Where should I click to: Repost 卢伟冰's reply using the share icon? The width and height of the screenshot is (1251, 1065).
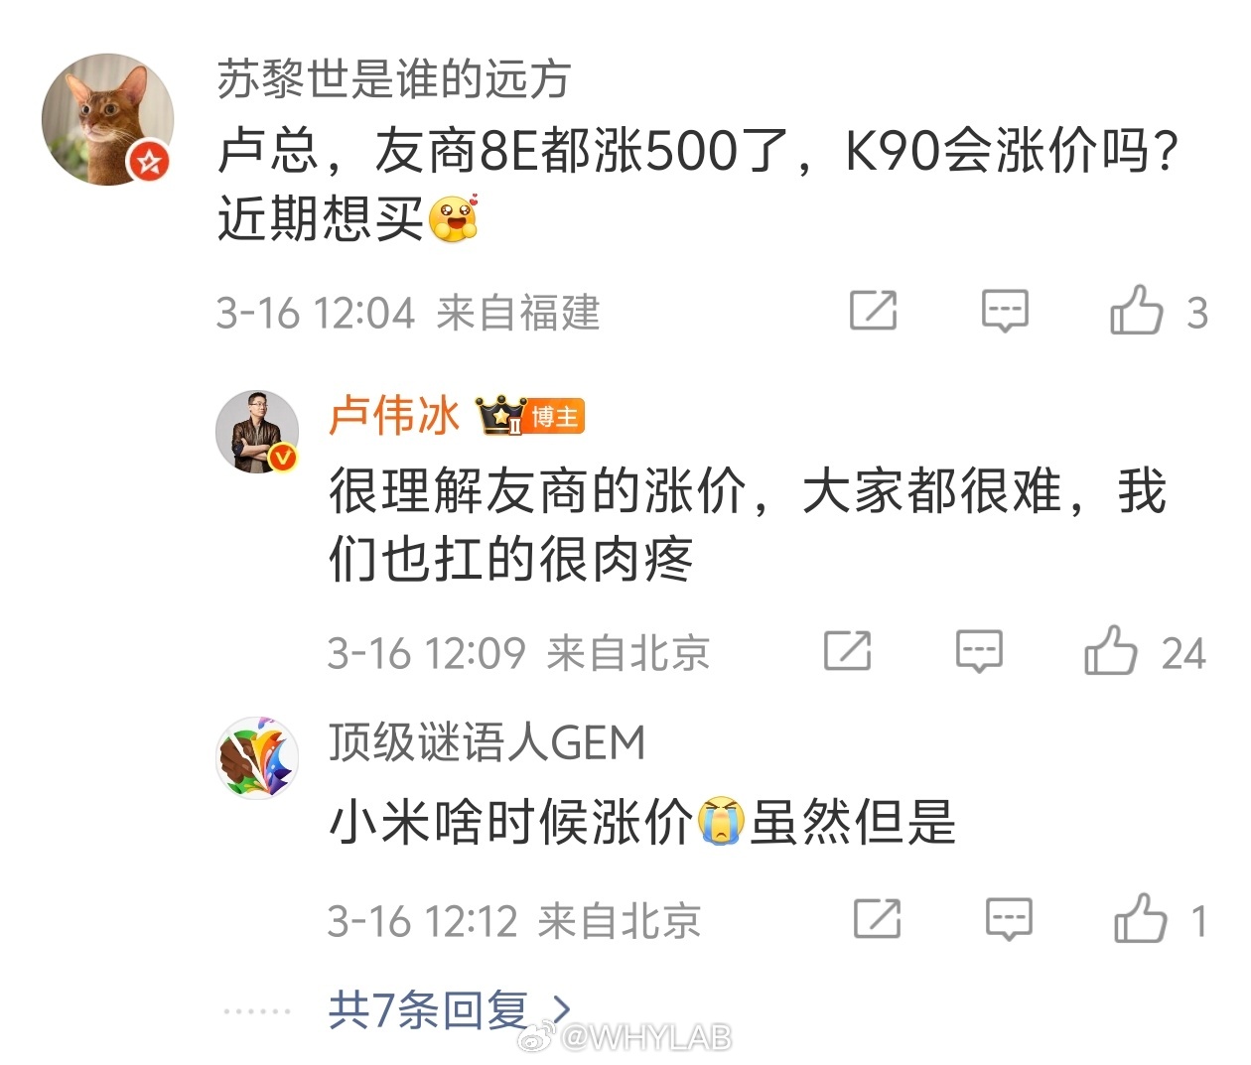point(848,651)
